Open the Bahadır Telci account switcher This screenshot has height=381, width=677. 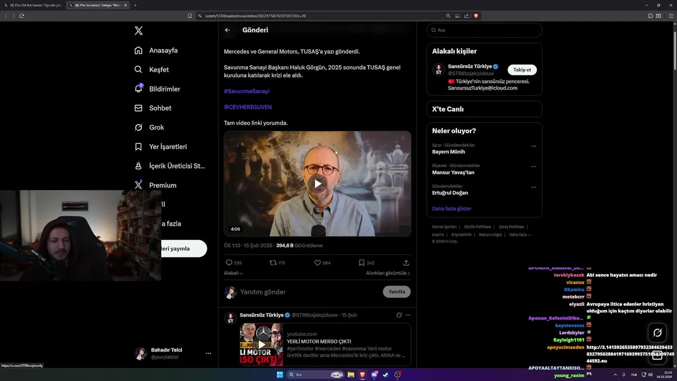pos(173,353)
